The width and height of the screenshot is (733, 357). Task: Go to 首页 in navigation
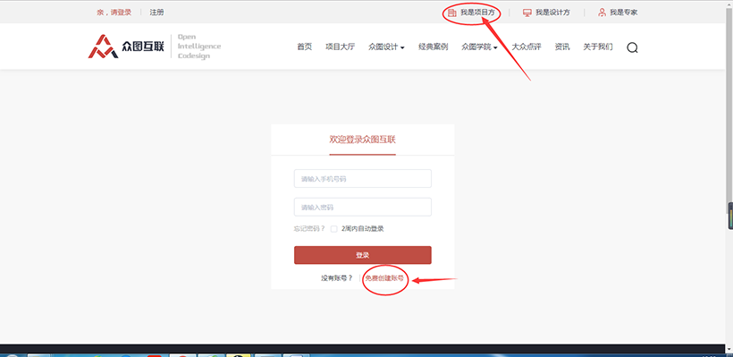(304, 47)
